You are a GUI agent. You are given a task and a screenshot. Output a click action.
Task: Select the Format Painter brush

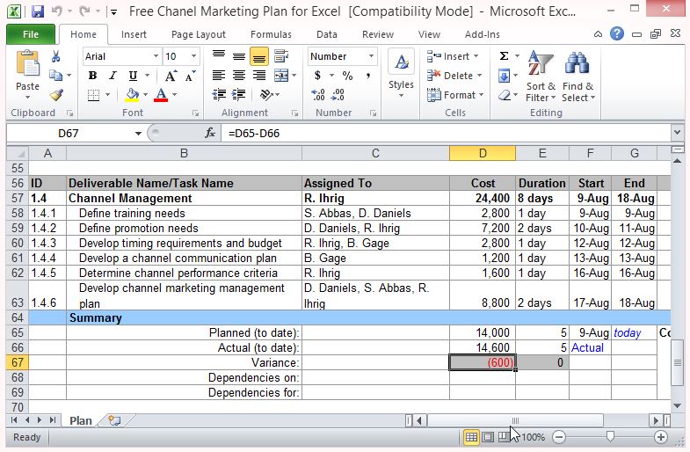56,95
